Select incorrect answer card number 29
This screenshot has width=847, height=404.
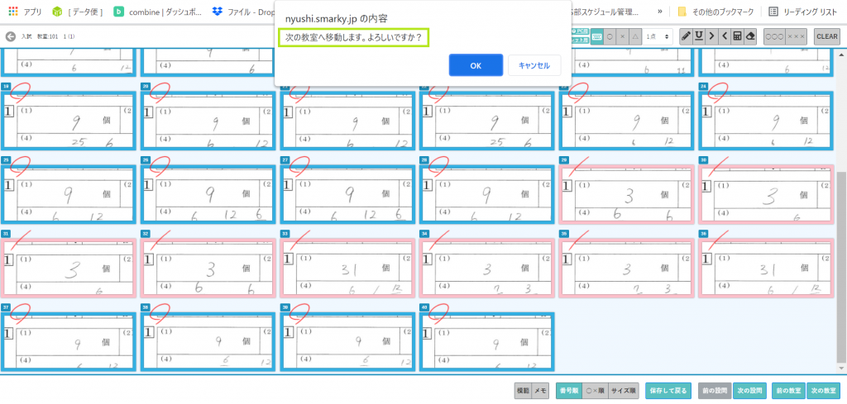point(627,194)
